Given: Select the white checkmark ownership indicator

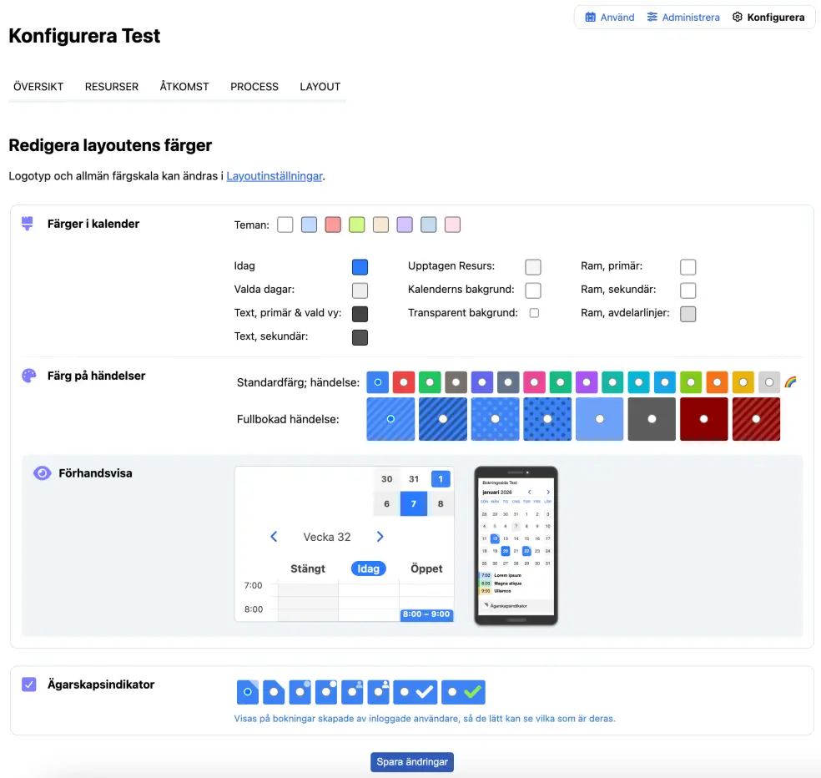Looking at the screenshot, I should click(x=416, y=692).
